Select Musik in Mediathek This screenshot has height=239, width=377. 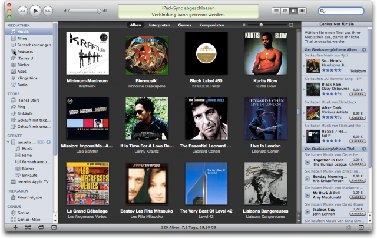tap(29, 32)
